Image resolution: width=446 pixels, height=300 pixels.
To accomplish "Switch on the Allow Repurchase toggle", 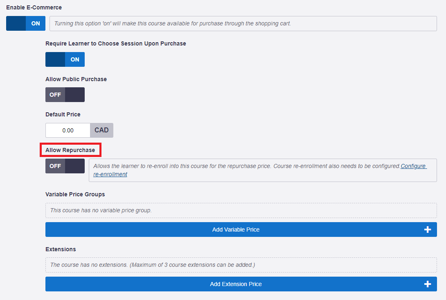I will (x=65, y=166).
